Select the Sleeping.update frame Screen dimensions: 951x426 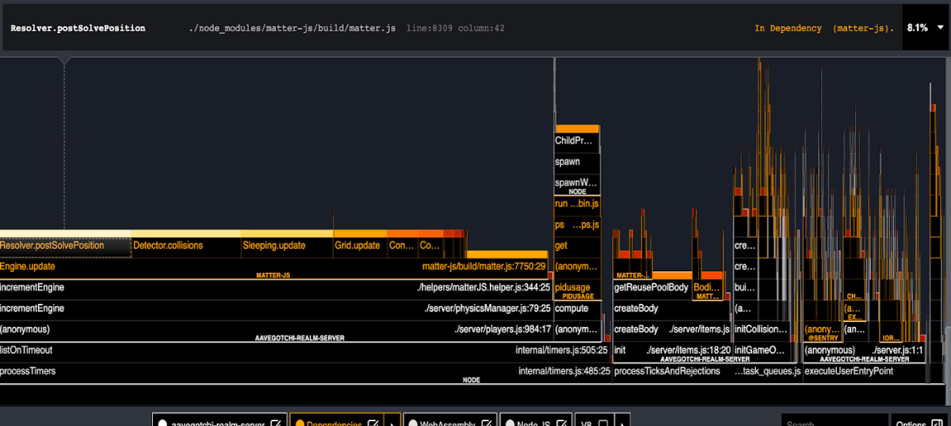tap(286, 247)
